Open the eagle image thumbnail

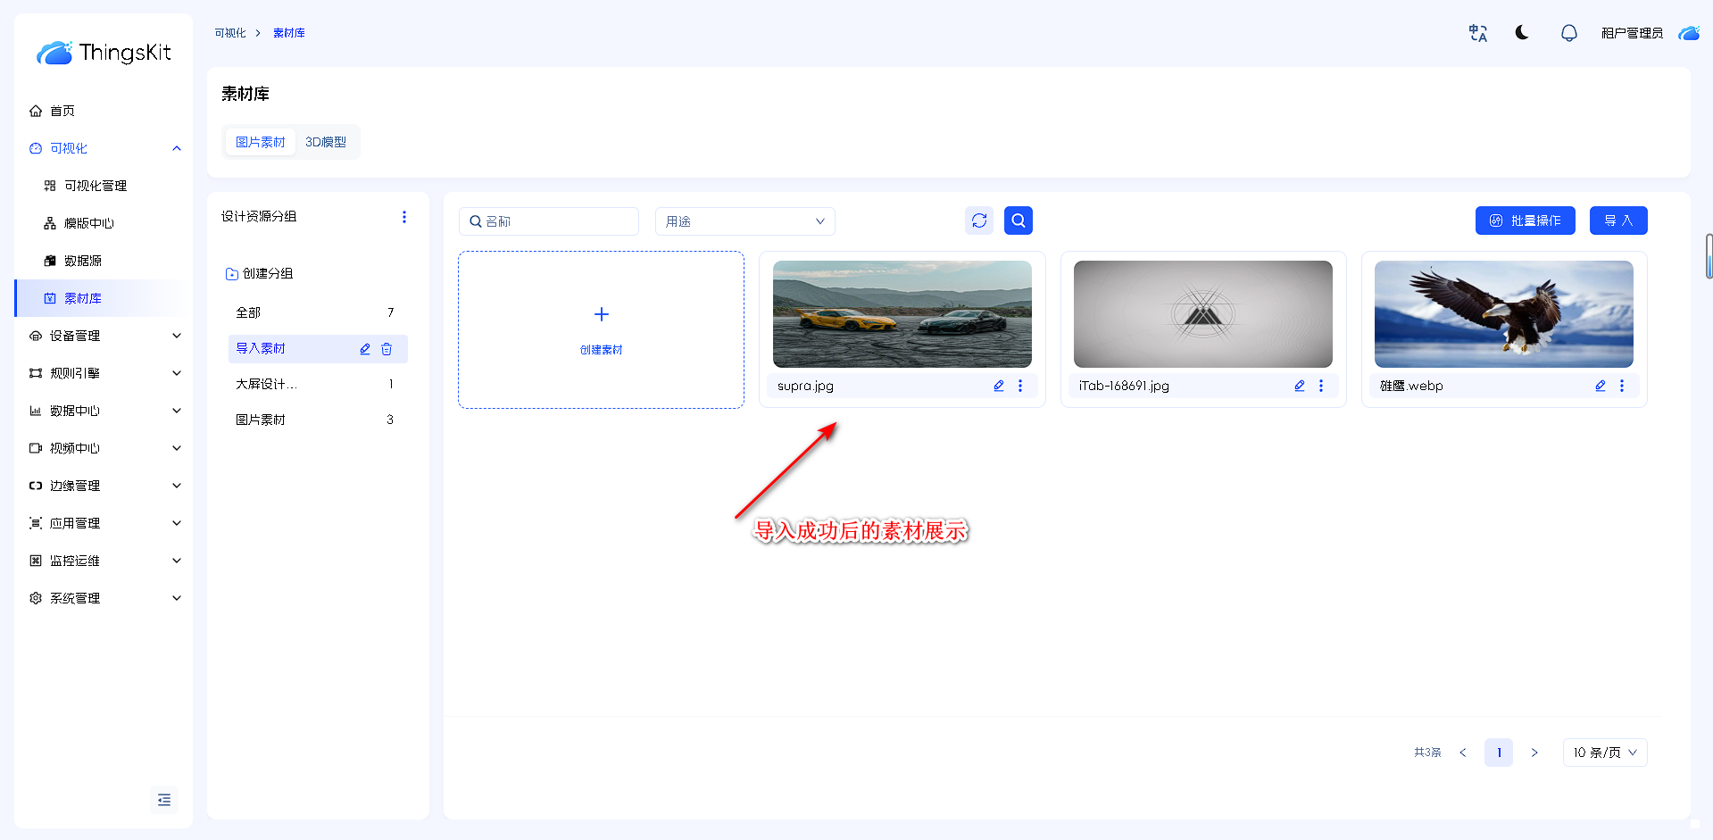pos(1503,314)
